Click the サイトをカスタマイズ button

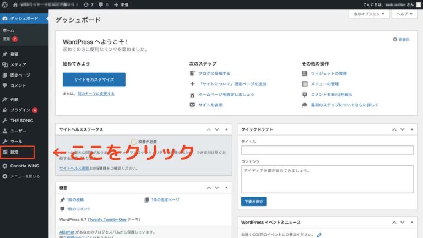94,79
